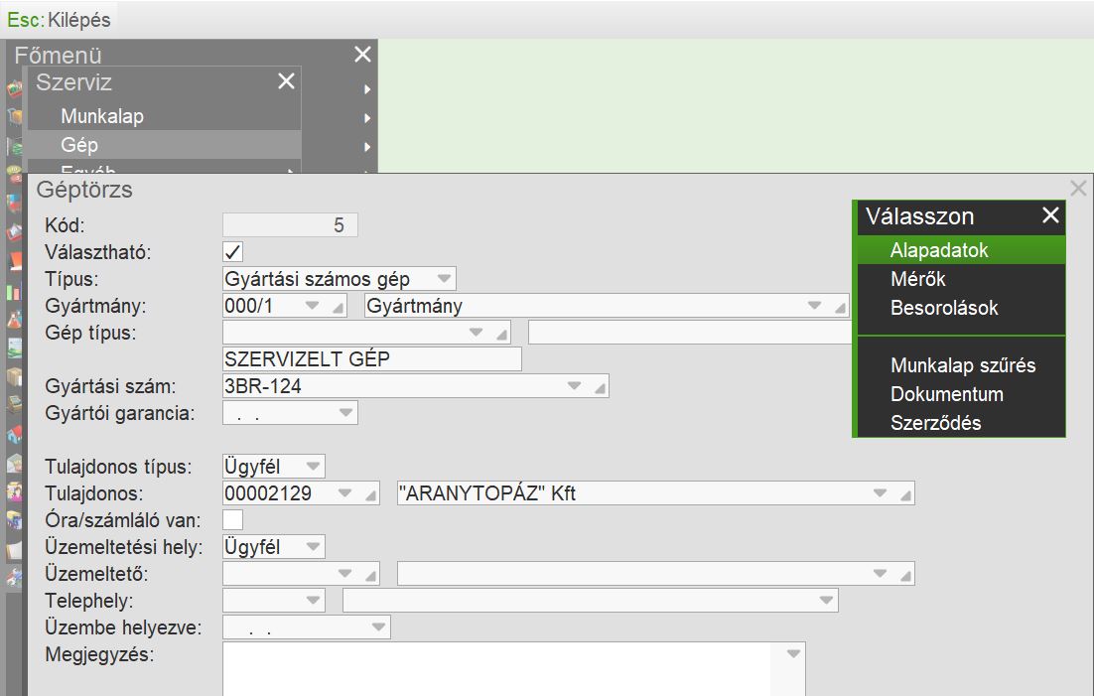The width and height of the screenshot is (1094, 696).
Task: Expand the Gép row submenu arrow
Action: tap(367, 147)
